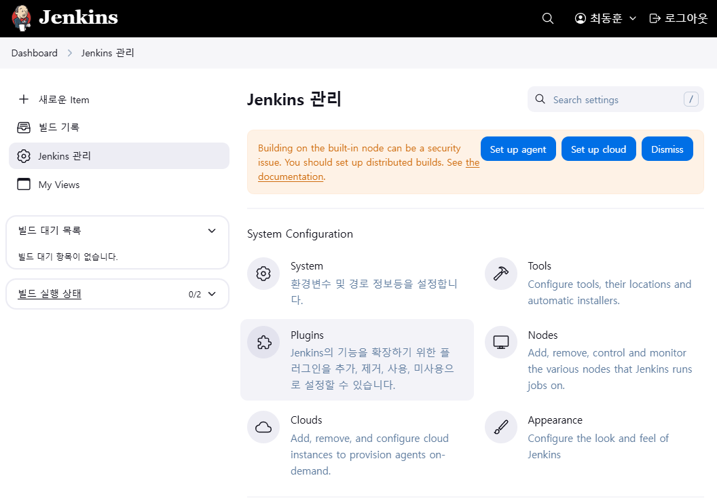This screenshot has width=717, height=499.
Task: Click the Jenkins butler mascot logo
Action: pyautogui.click(x=21, y=18)
